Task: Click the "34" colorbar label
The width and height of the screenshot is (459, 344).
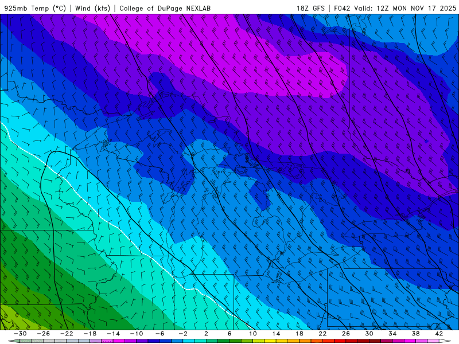Action: [x=392, y=334]
